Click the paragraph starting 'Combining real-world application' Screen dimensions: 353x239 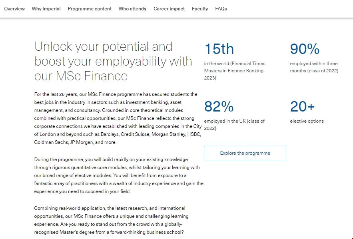coord(110,220)
